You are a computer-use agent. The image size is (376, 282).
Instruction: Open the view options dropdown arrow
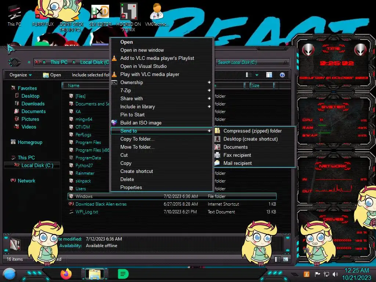(257, 75)
